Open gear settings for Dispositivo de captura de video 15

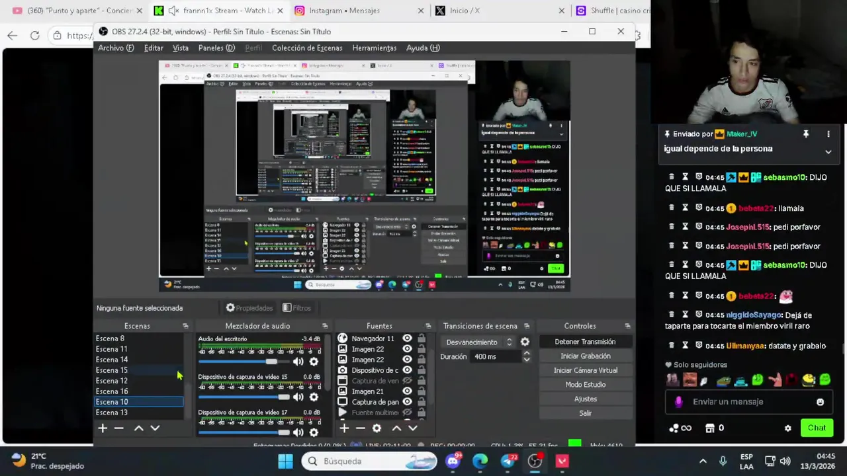(x=314, y=397)
